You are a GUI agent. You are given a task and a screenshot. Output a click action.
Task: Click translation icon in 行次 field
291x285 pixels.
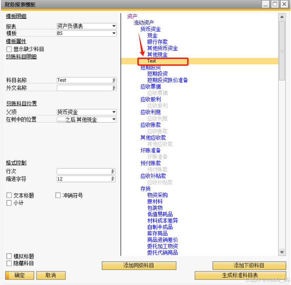pos(112,171)
